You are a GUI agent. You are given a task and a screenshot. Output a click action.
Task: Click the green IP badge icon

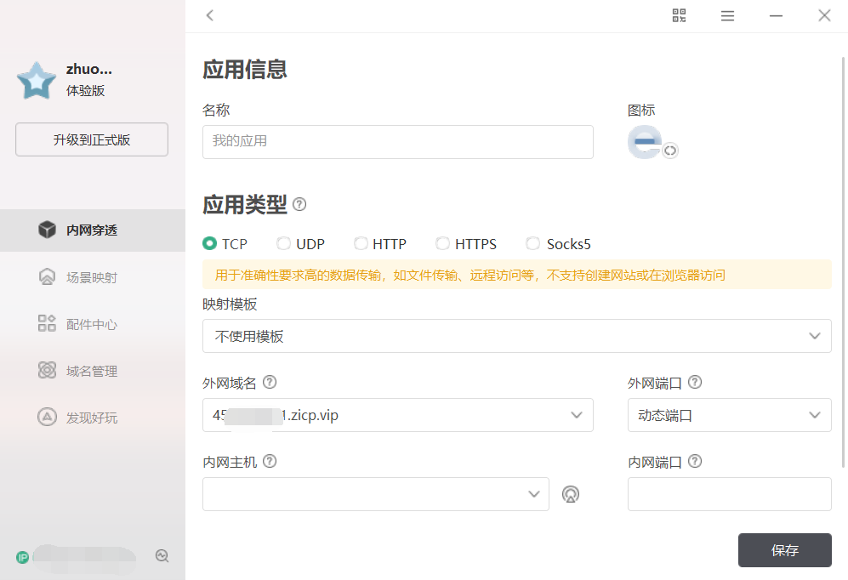coord(23,557)
